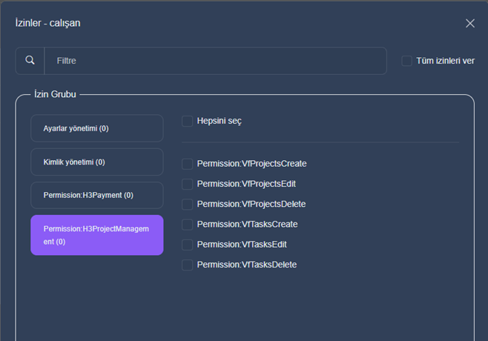Click the Hepsini seç label text
The height and width of the screenshot is (341, 488).
[x=219, y=121]
